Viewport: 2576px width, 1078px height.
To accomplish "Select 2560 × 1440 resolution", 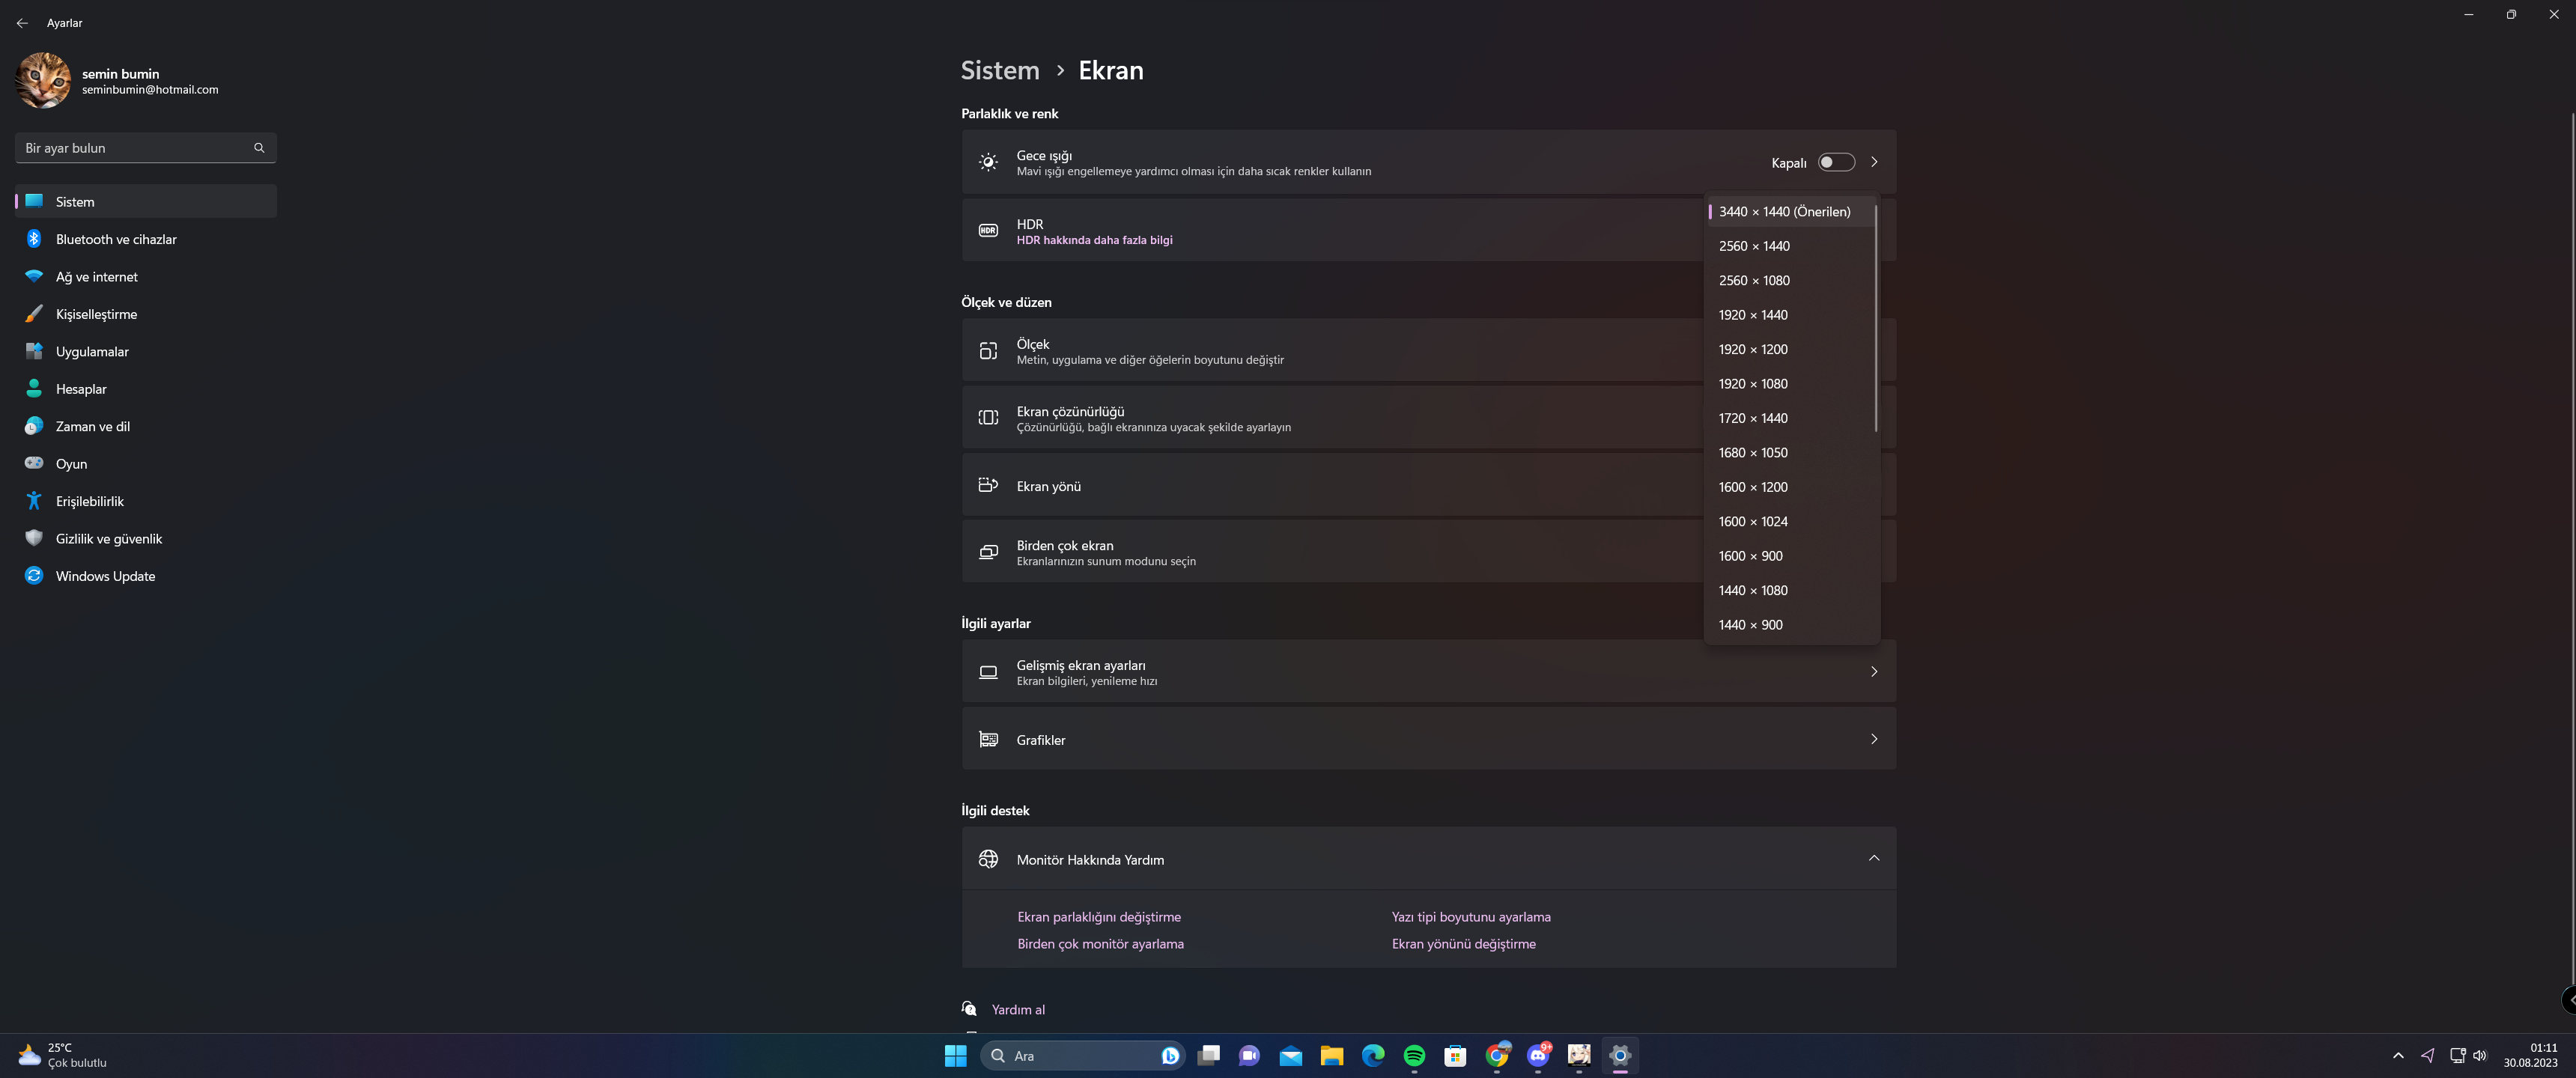I will [1754, 246].
